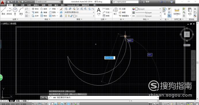The height and width of the screenshot is (105, 199).
Task: Click the Print icon in quick access toolbar
Action: [22, 2]
